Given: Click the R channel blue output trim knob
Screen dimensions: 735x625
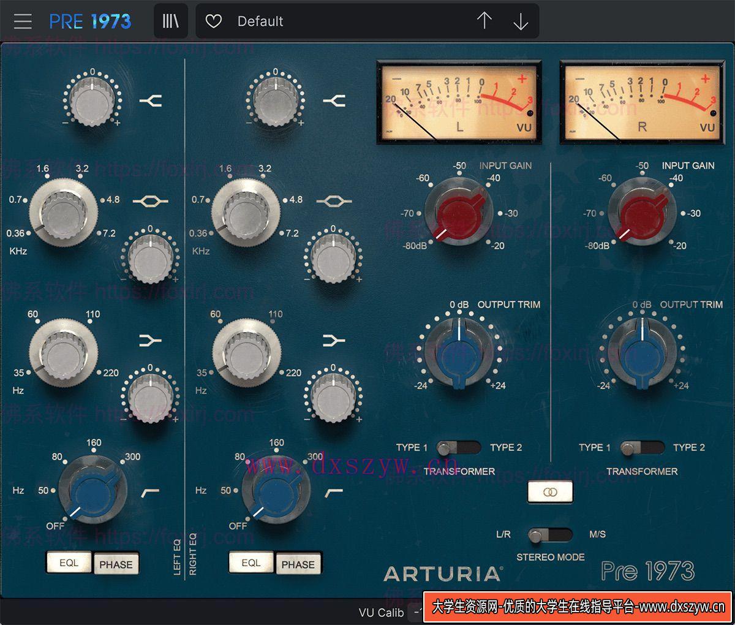Looking at the screenshot, I should point(642,354).
